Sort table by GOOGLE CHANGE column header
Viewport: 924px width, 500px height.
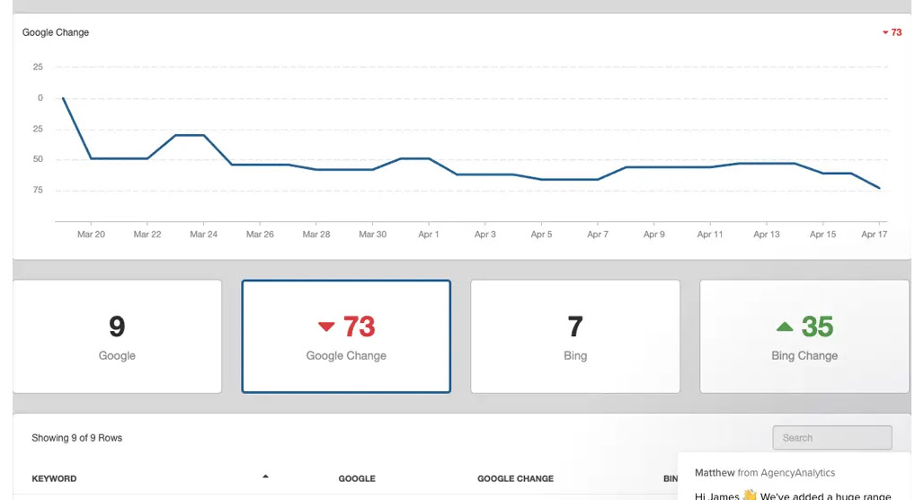click(x=515, y=478)
